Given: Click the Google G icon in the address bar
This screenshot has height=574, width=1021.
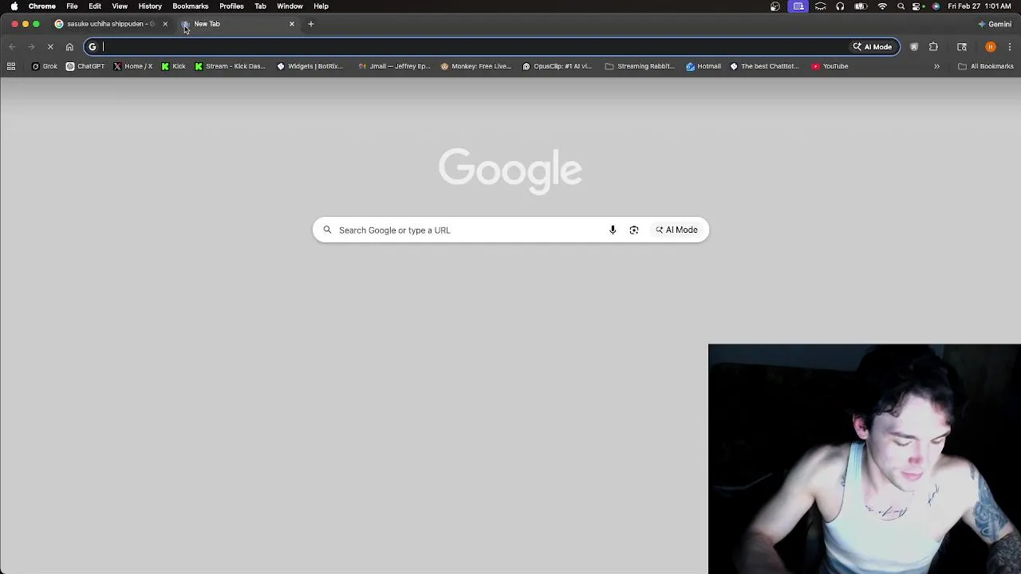Looking at the screenshot, I should tap(93, 47).
